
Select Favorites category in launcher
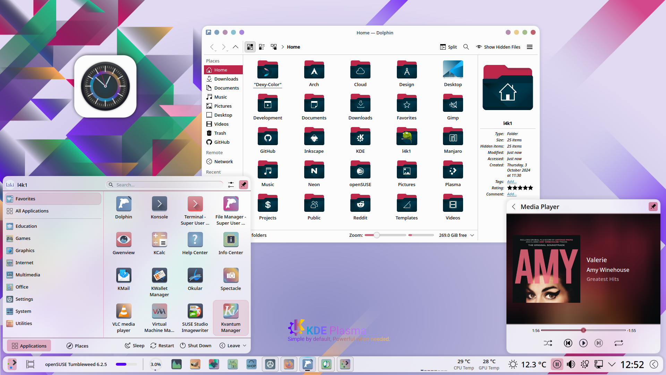pos(53,199)
